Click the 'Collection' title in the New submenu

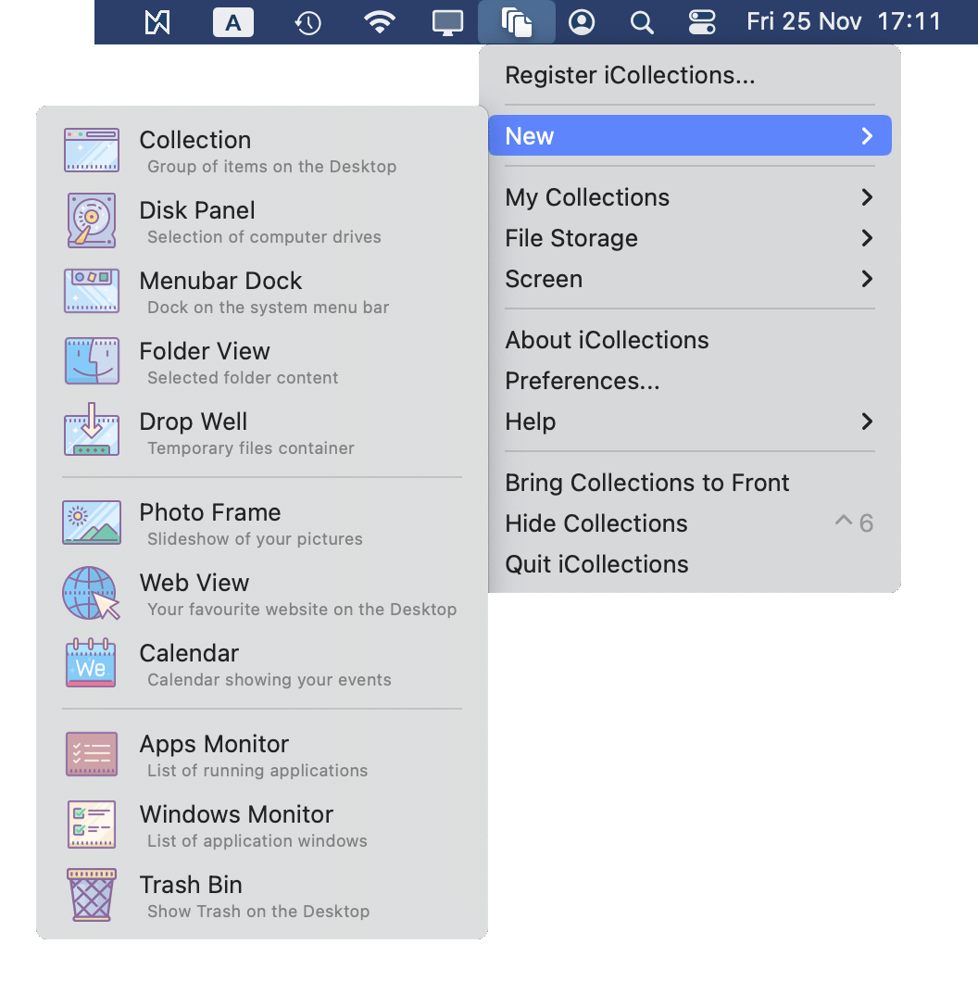195,140
